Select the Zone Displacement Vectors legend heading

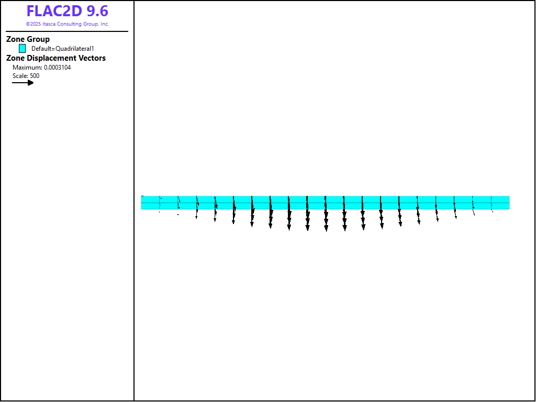pyautogui.click(x=55, y=58)
